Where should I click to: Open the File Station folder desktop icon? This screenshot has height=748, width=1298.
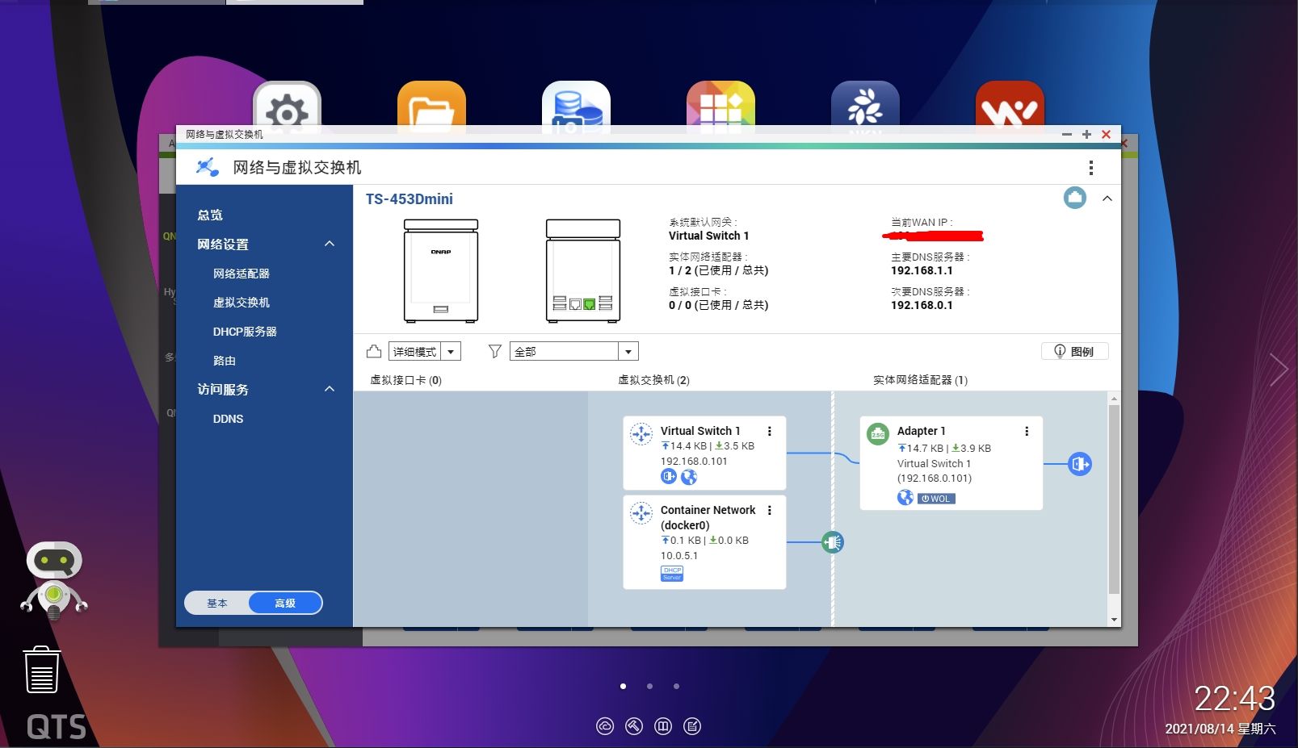[x=431, y=109]
